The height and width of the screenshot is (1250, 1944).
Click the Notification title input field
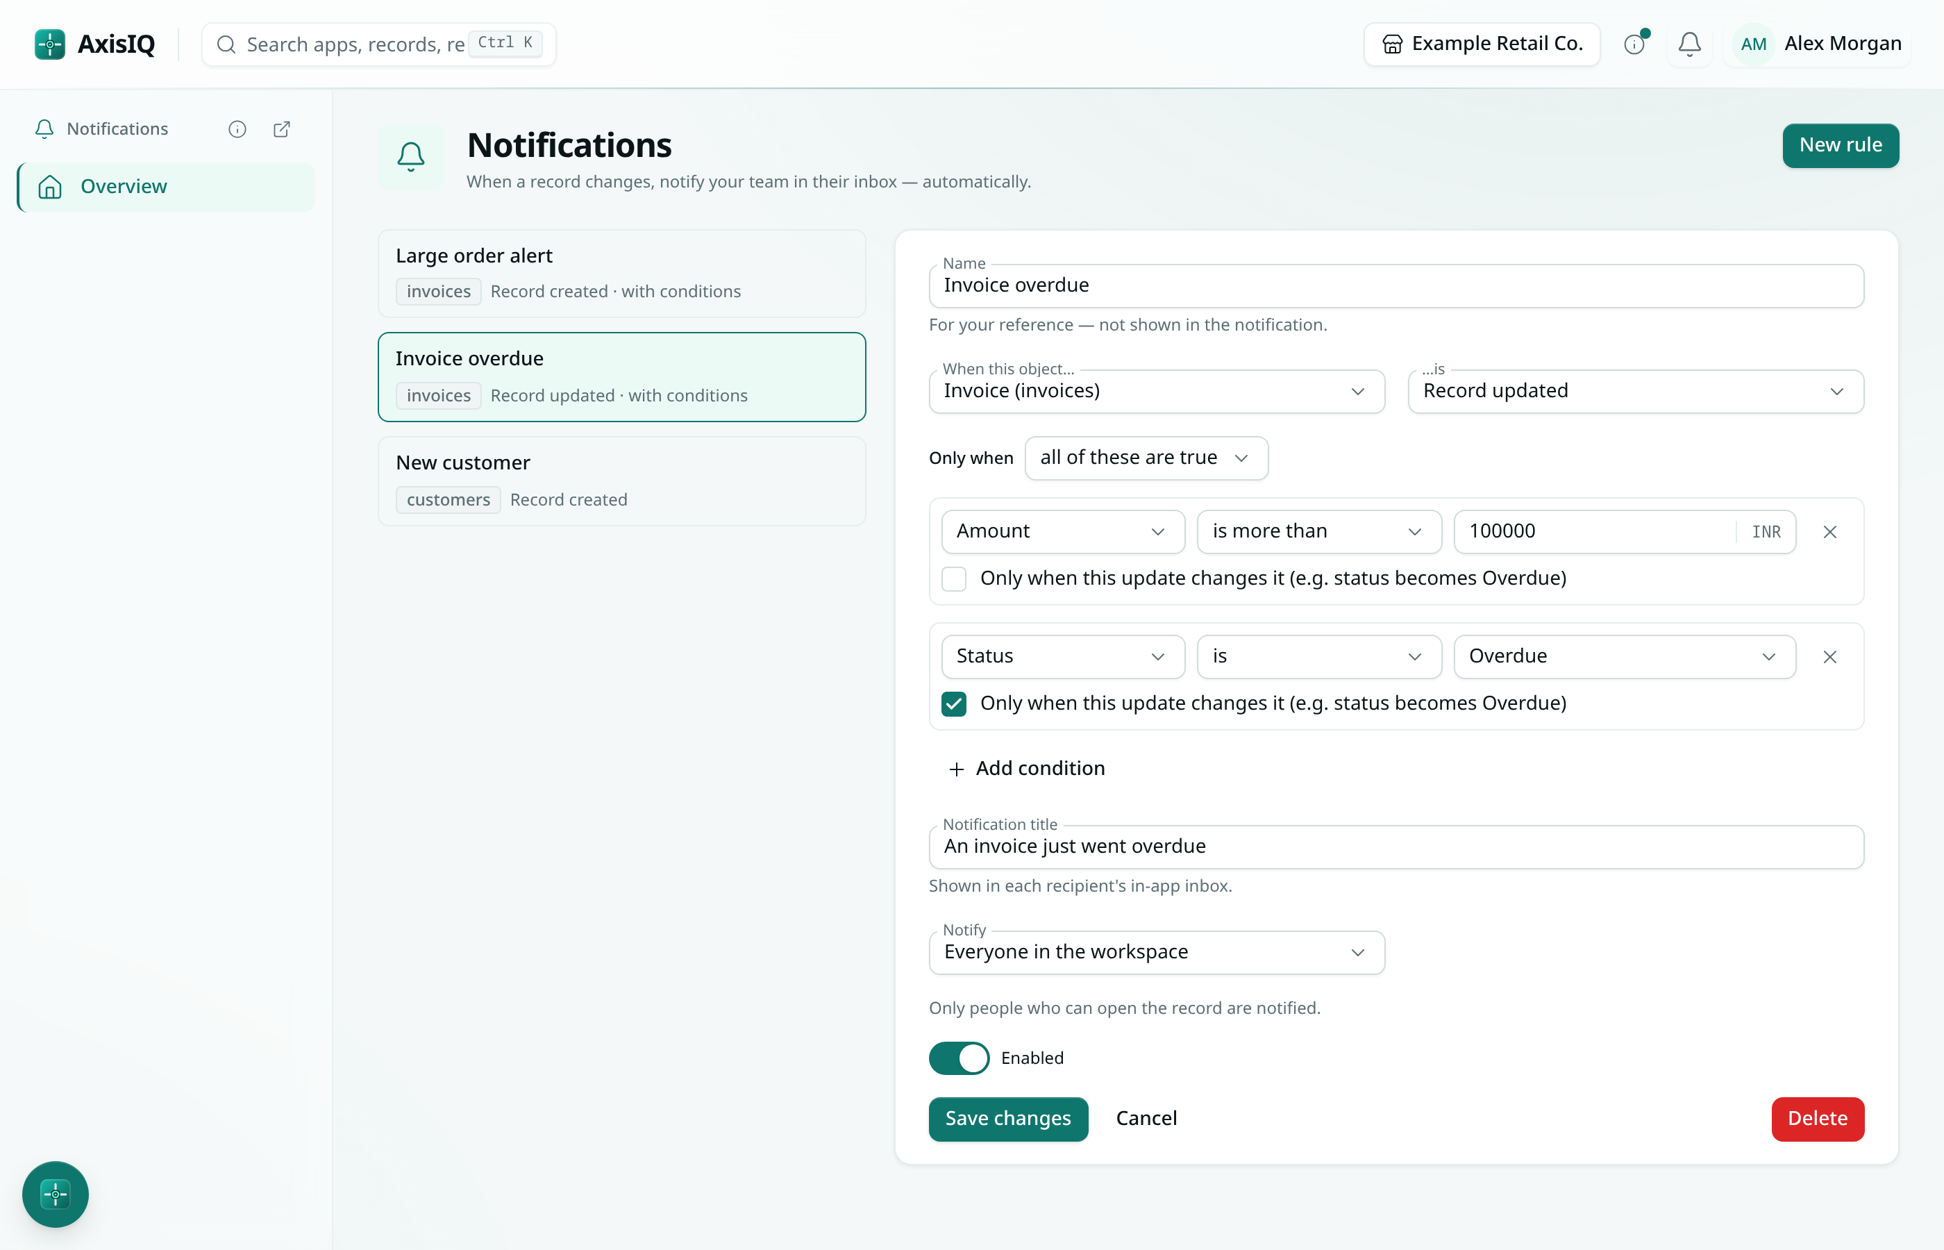tap(1396, 847)
